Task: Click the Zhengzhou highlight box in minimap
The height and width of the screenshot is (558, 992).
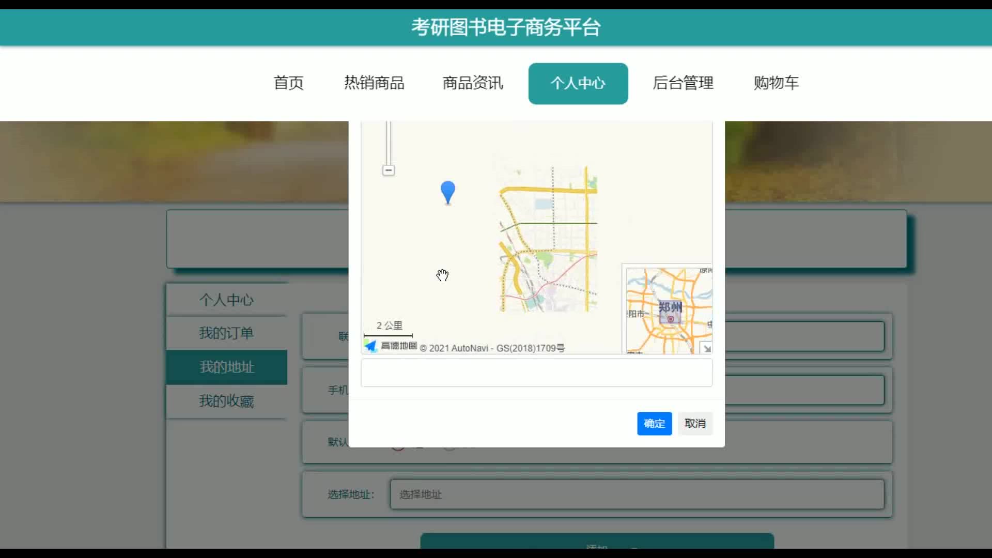Action: 670,312
